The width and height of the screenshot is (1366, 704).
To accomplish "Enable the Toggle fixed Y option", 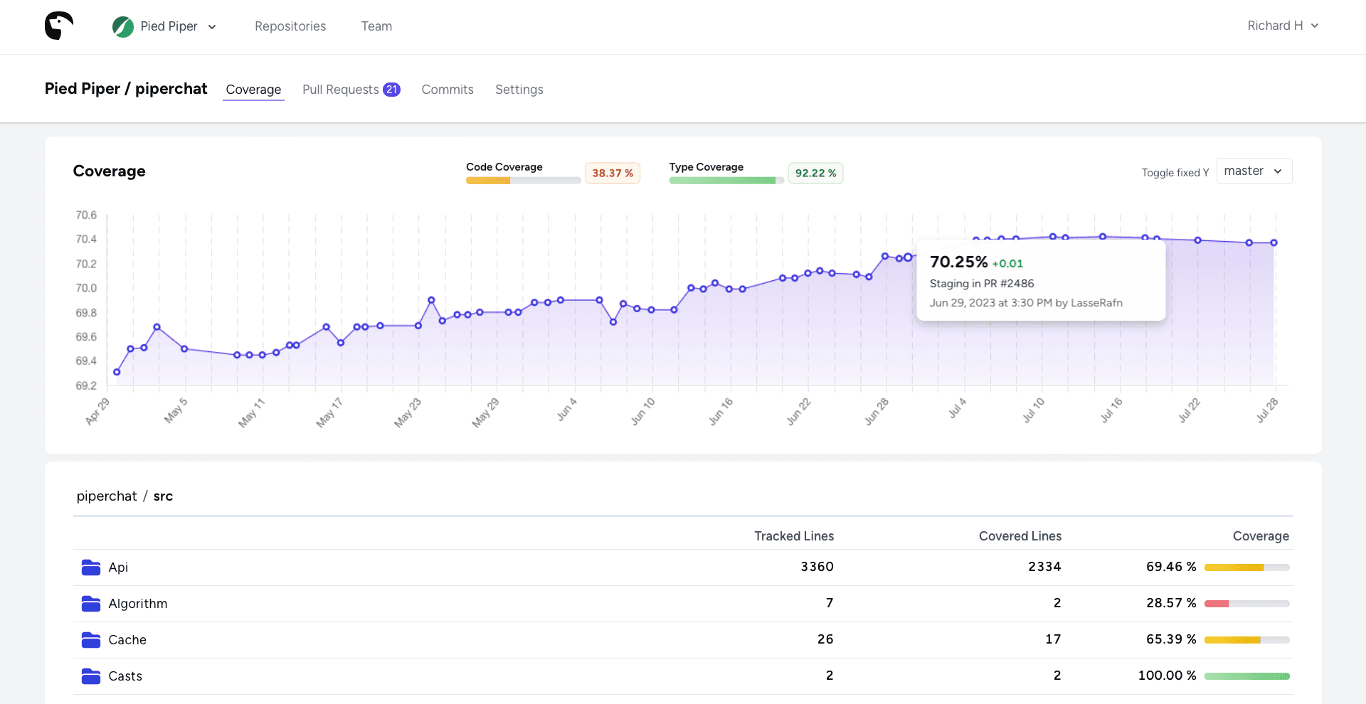I will pos(1175,172).
